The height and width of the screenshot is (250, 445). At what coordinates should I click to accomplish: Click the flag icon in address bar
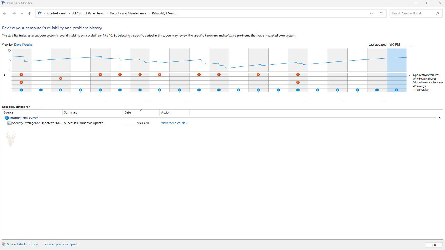[40, 13]
